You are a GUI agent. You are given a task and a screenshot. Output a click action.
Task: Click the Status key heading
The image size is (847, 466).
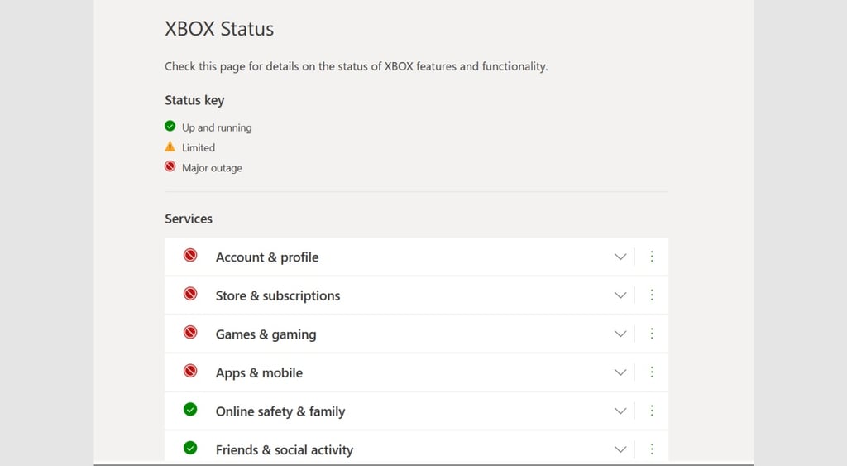coord(194,100)
